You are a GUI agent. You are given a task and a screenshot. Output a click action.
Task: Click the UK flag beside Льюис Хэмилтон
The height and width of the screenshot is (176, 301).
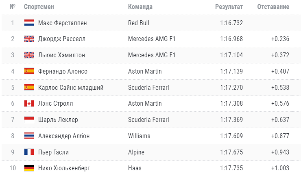(29, 55)
